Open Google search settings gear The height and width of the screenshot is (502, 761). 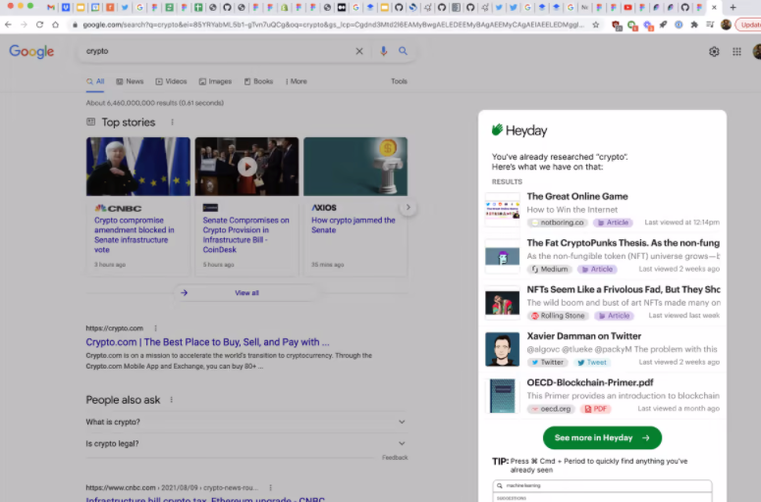click(714, 52)
